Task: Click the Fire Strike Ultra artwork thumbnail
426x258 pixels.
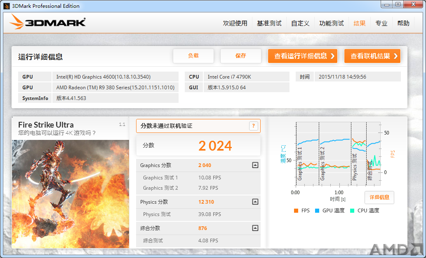Action: (71, 194)
